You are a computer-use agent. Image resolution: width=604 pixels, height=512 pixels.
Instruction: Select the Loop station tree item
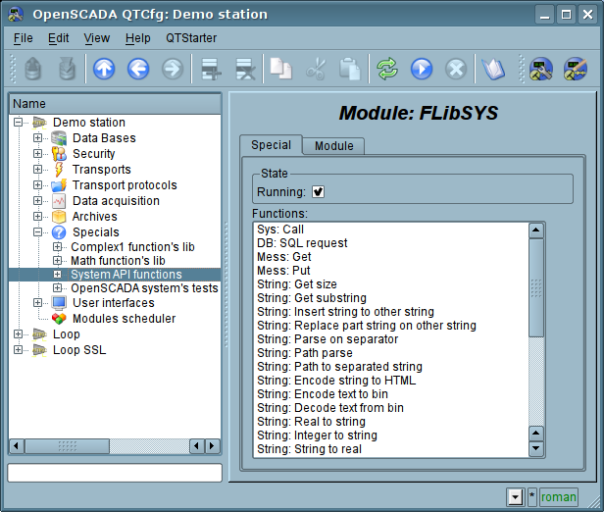(x=67, y=334)
